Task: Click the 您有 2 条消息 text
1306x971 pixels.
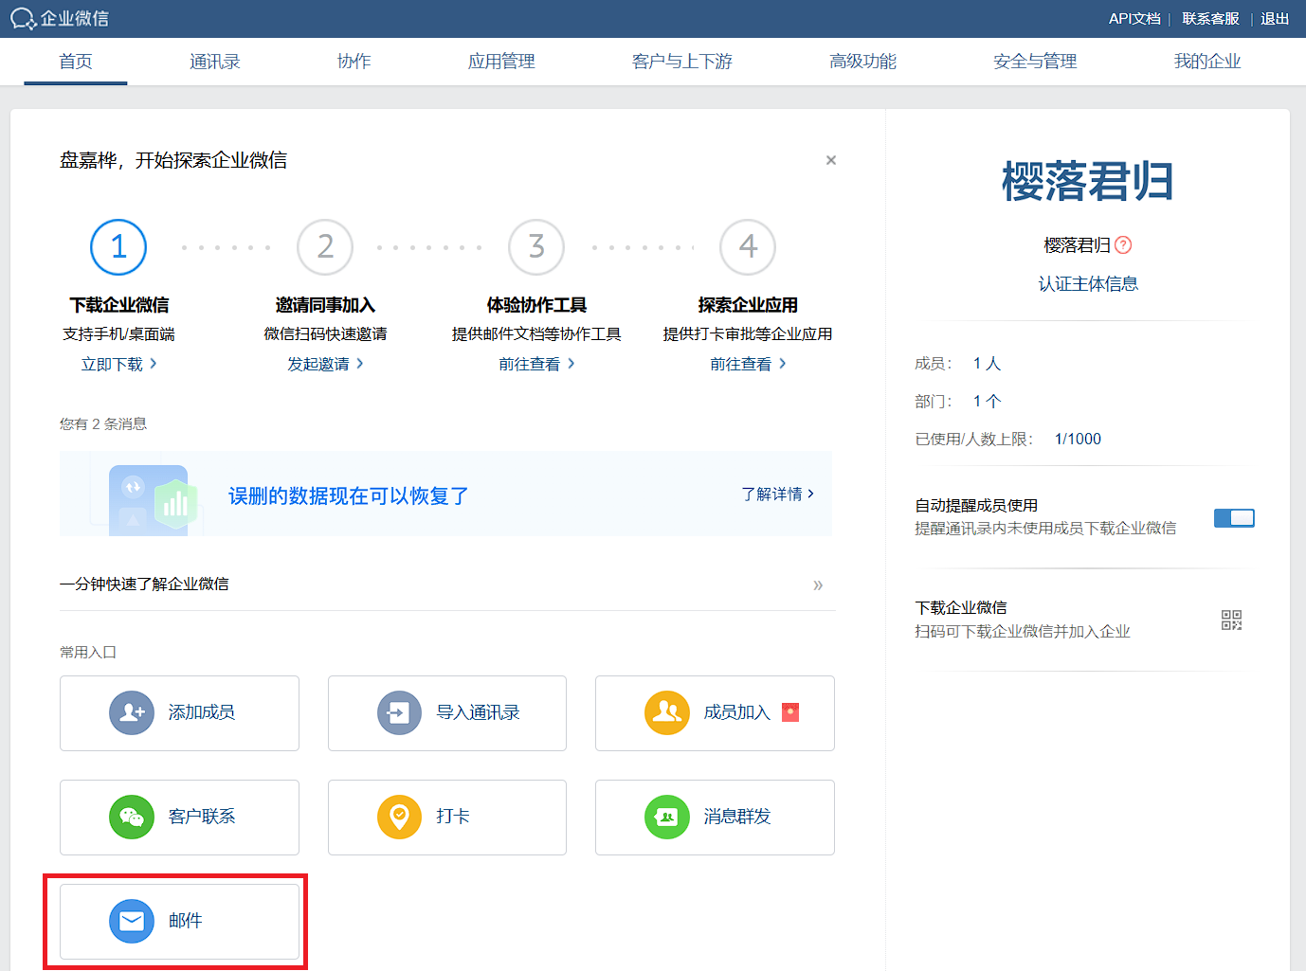Action: click(103, 424)
